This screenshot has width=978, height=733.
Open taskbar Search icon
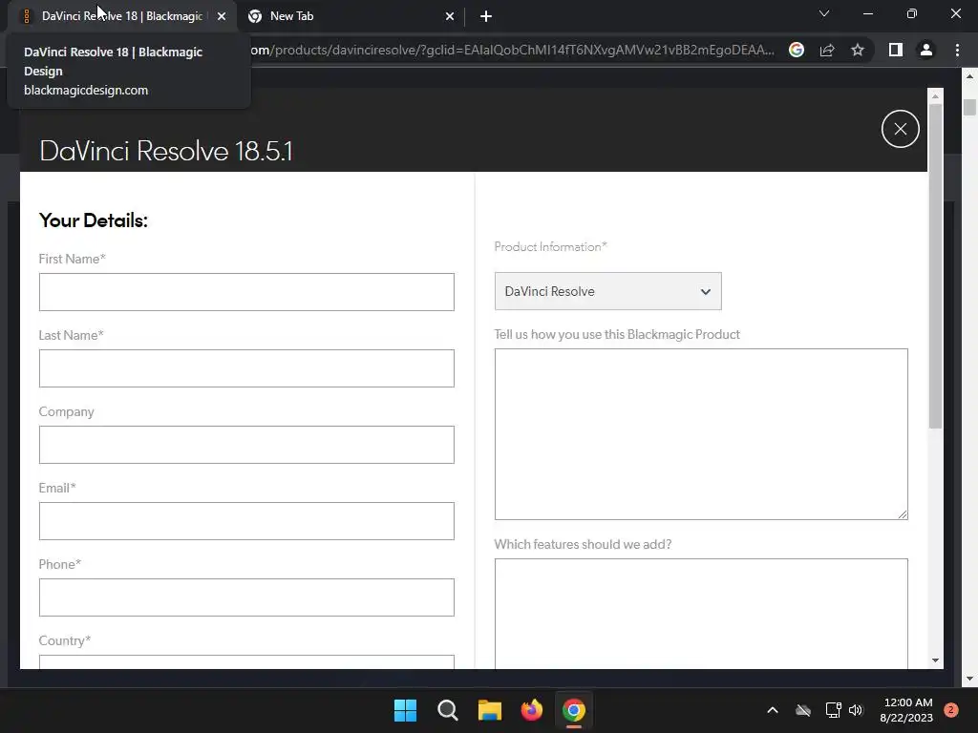point(447,710)
